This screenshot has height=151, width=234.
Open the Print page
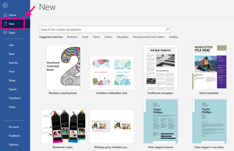coord(12,72)
